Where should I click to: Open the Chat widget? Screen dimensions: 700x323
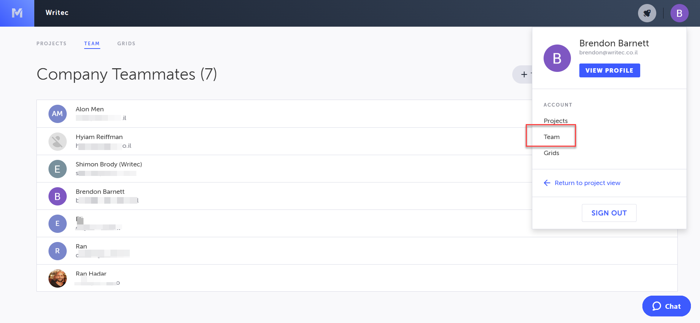coord(666,306)
